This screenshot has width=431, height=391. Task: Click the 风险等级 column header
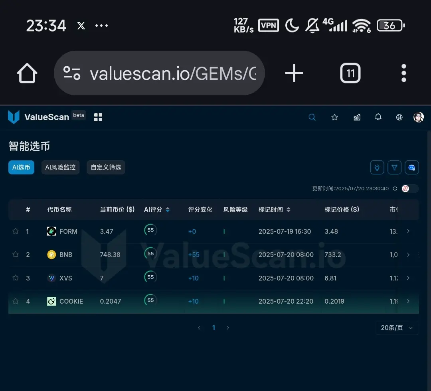coord(235,209)
